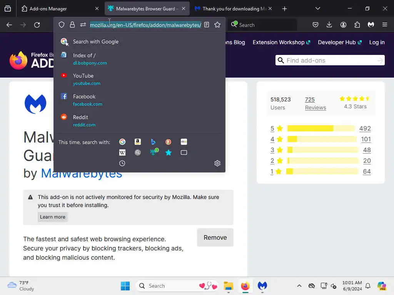Open File Explorer from taskbar
This screenshot has height=295, width=394.
pyautogui.click(x=229, y=286)
